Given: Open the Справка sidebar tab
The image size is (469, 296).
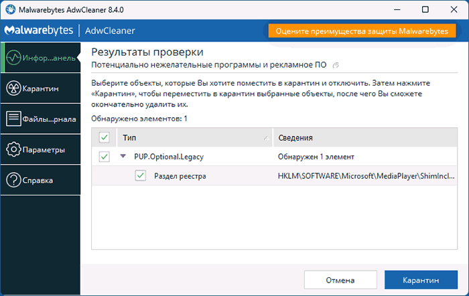Looking at the screenshot, I should point(40,180).
